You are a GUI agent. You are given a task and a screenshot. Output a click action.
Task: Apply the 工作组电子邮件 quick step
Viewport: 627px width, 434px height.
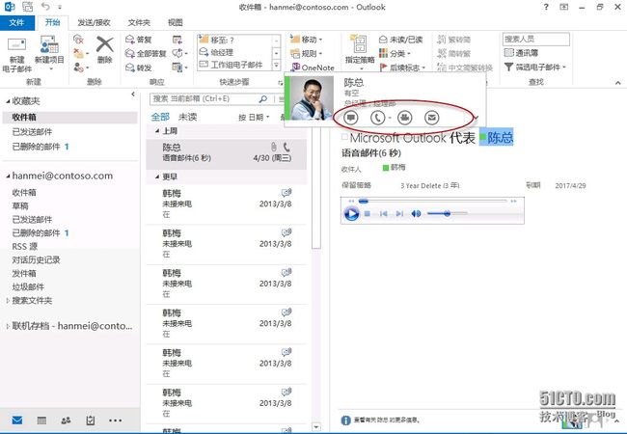pos(235,65)
